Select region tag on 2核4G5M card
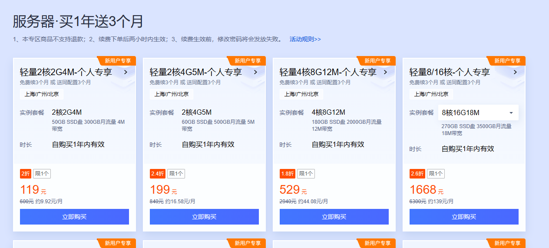 click(171, 94)
